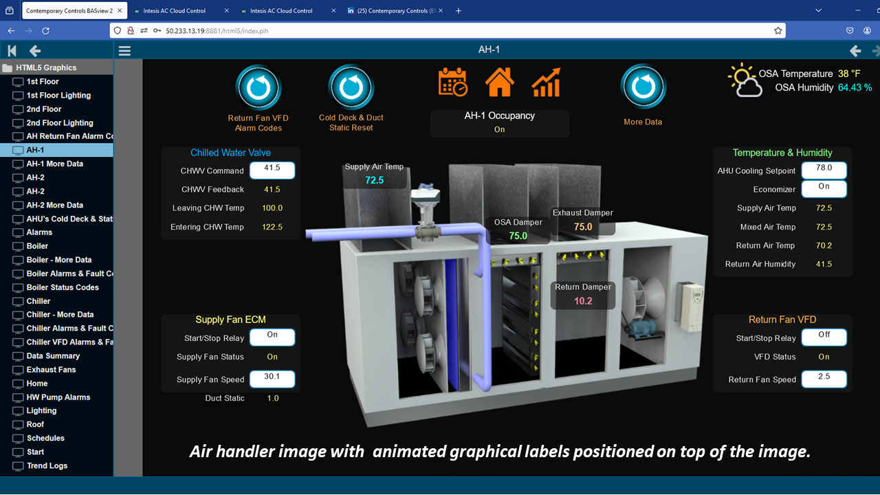Switch to the second Intesis AC Cloud Control tab
This screenshot has width=880, height=495.
281,11
